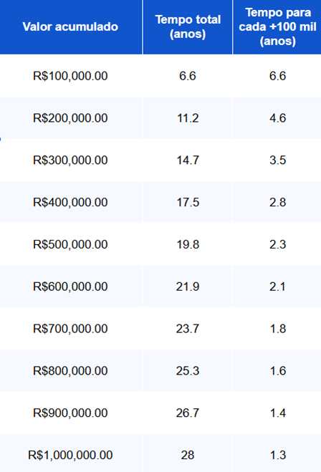Screen dimensions: 321x472
Task: Select the R$700,000.00 cell
Action: [x=70, y=329]
